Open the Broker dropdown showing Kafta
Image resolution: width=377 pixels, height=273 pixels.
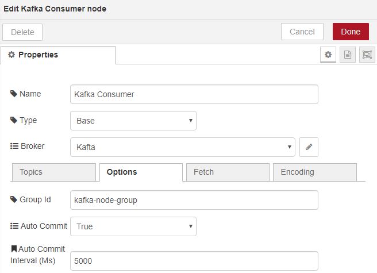click(182, 147)
